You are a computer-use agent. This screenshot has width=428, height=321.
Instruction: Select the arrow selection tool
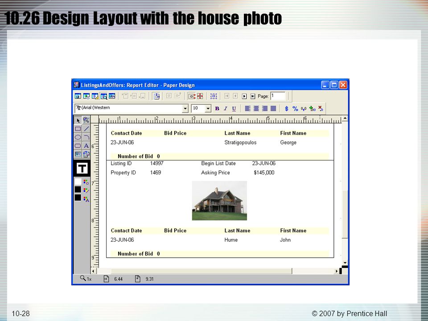point(78,120)
